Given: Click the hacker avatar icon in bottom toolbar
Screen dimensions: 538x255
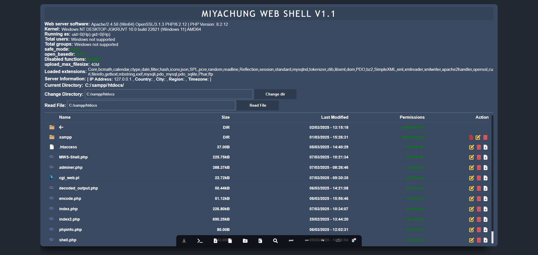Looking at the screenshot, I should [x=184, y=240].
